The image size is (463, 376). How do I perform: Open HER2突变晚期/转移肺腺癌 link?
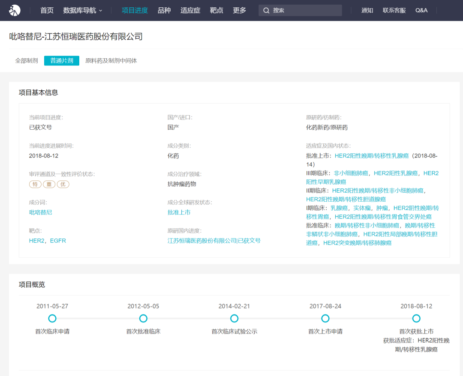pyautogui.click(x=357, y=243)
